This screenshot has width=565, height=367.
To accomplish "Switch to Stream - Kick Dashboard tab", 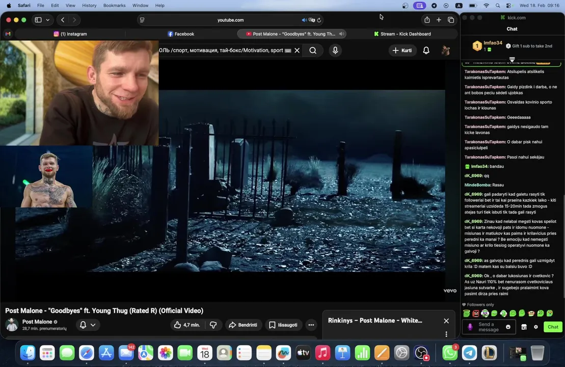I will click(x=402, y=34).
